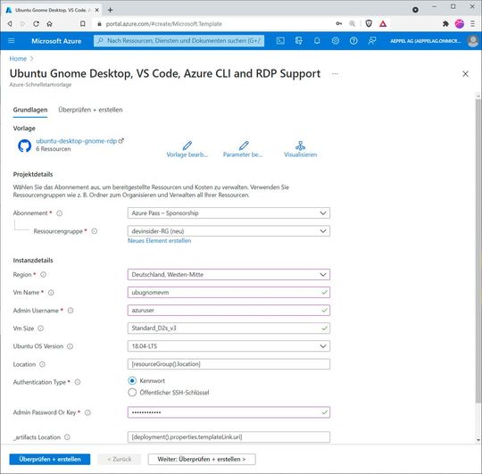Show info tooltip for Admin Username

71,311
